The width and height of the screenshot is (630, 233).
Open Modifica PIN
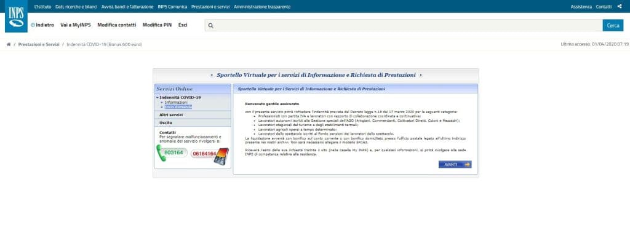pos(157,25)
